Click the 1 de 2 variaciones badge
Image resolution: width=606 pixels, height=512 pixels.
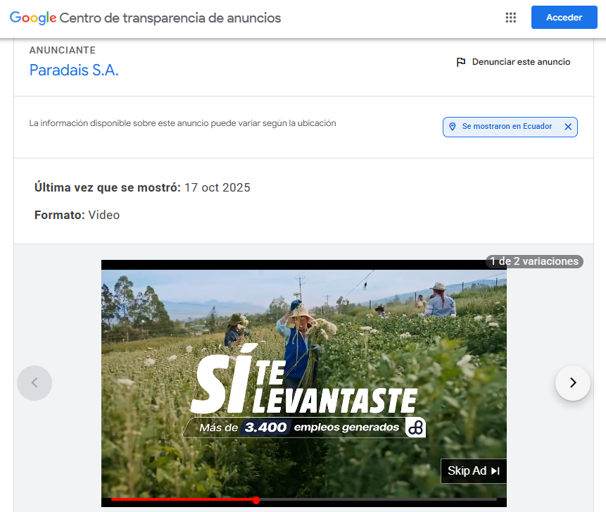[534, 261]
